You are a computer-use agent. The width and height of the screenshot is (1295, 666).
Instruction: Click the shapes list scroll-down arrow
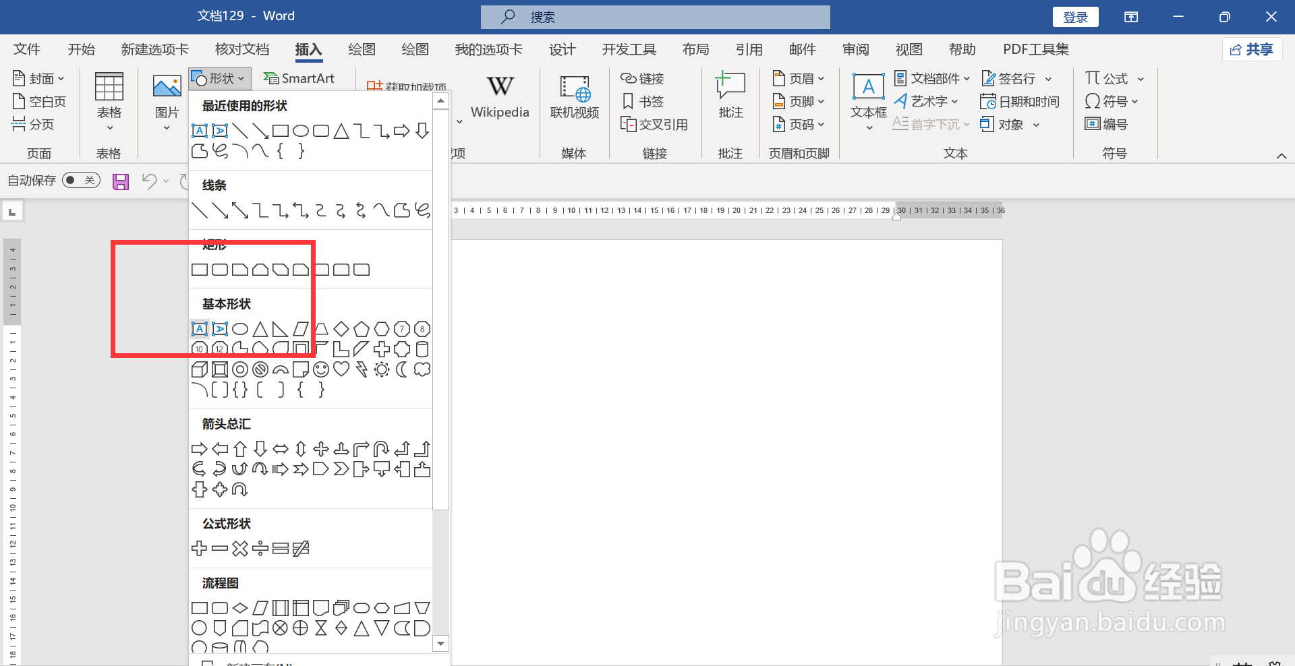pos(440,644)
